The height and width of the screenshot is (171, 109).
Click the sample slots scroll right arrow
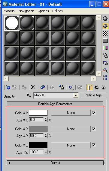pos(94,79)
